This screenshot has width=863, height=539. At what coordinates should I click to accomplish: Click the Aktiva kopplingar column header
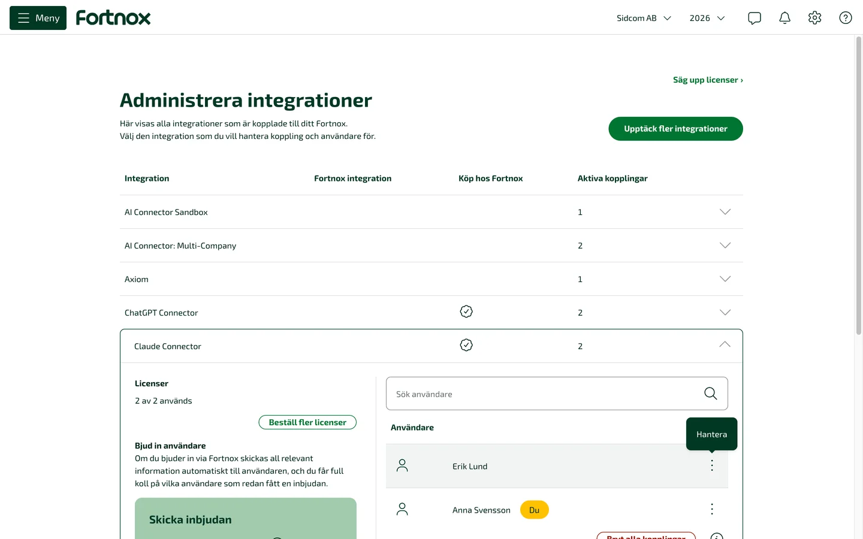click(612, 178)
